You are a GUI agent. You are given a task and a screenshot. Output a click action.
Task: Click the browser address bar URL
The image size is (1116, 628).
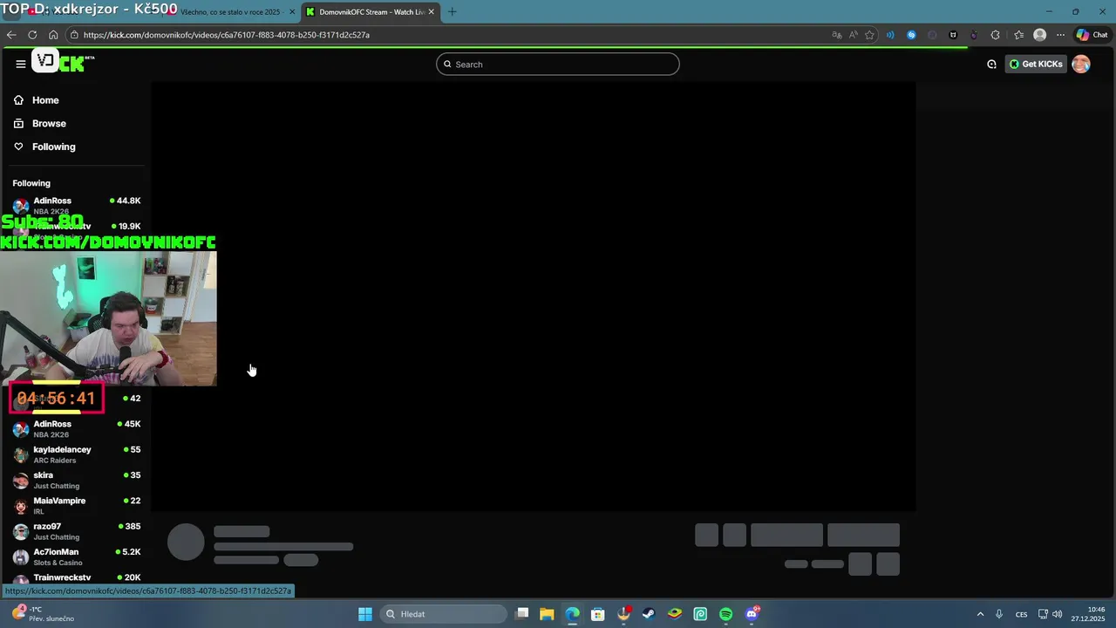point(227,35)
